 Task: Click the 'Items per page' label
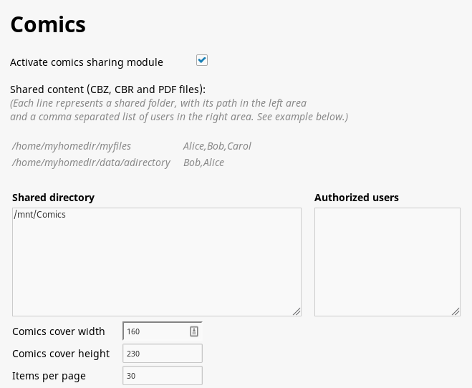point(49,376)
